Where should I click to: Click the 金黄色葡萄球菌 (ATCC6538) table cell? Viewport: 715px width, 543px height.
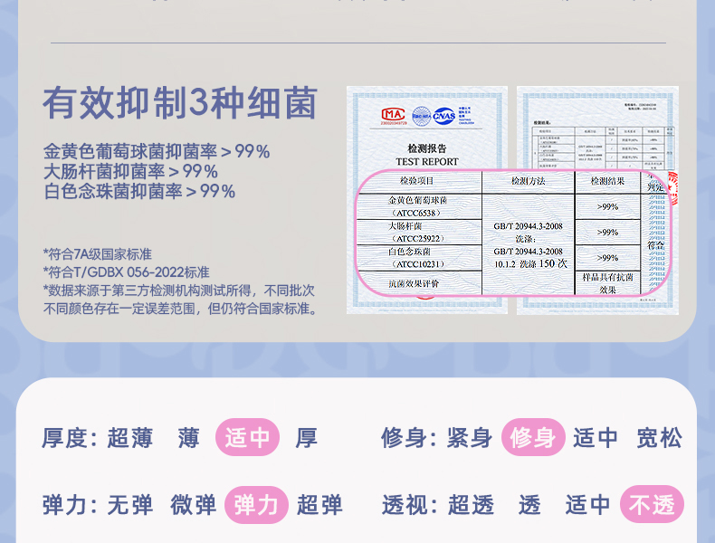click(x=417, y=206)
